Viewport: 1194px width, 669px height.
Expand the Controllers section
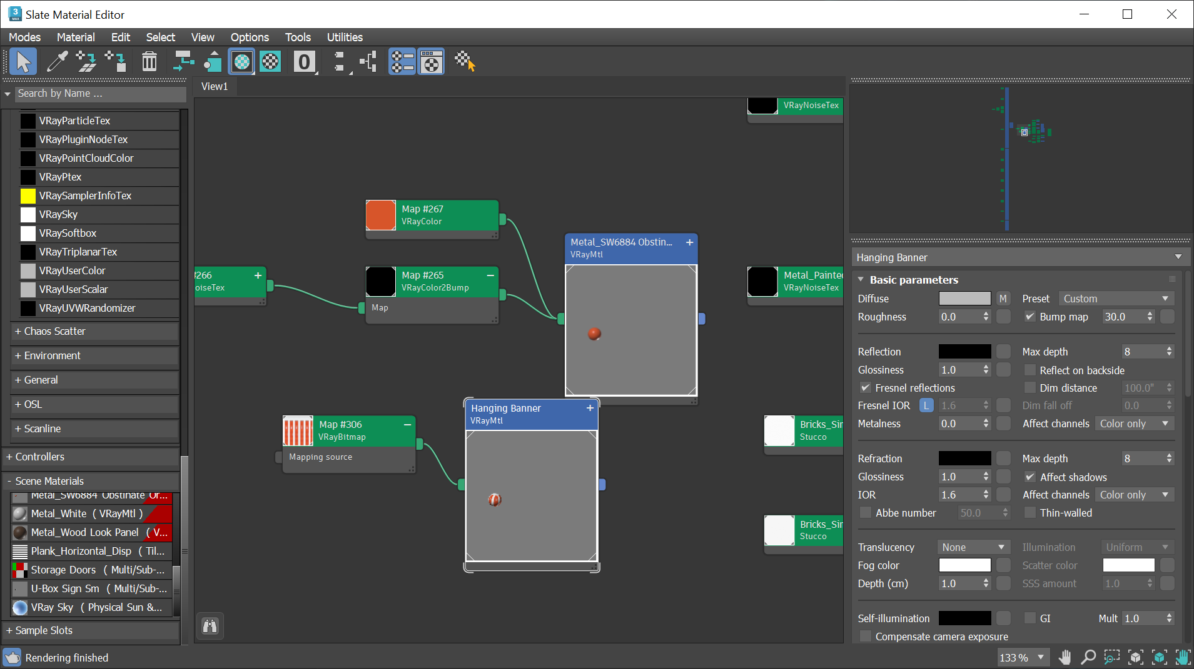(91, 457)
